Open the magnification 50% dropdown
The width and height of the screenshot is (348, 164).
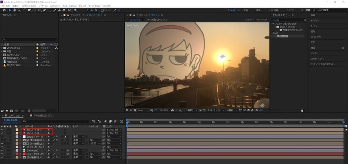pos(144,110)
